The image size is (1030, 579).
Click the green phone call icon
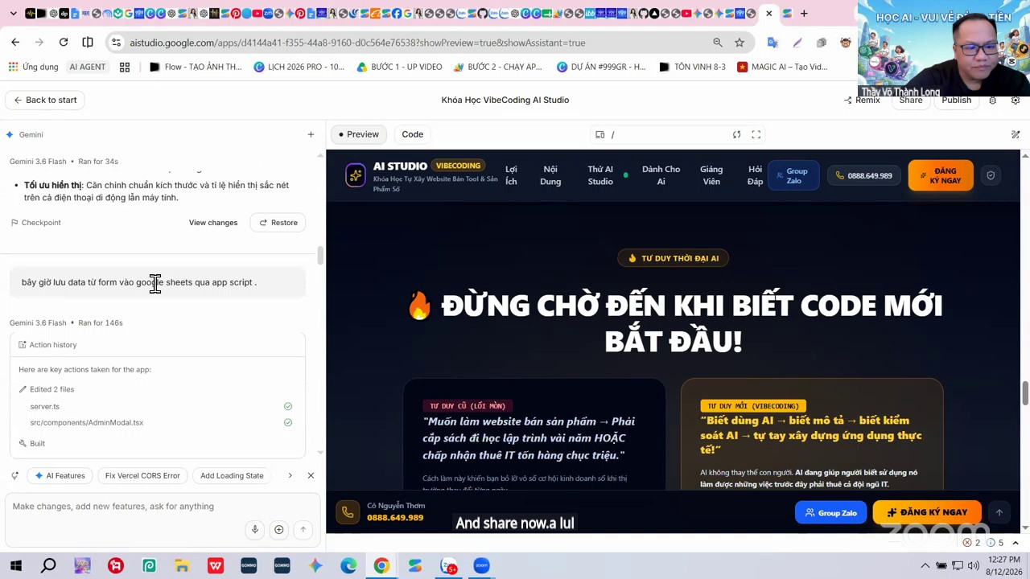(x=348, y=511)
